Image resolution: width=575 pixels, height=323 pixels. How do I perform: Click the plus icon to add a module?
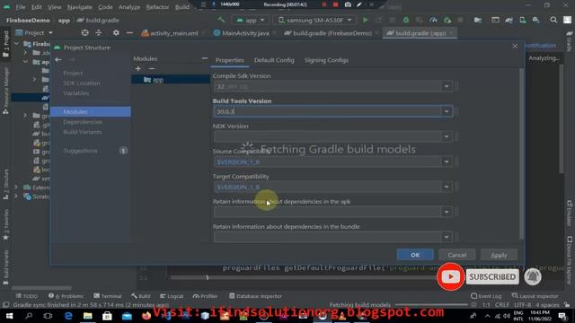(x=137, y=68)
